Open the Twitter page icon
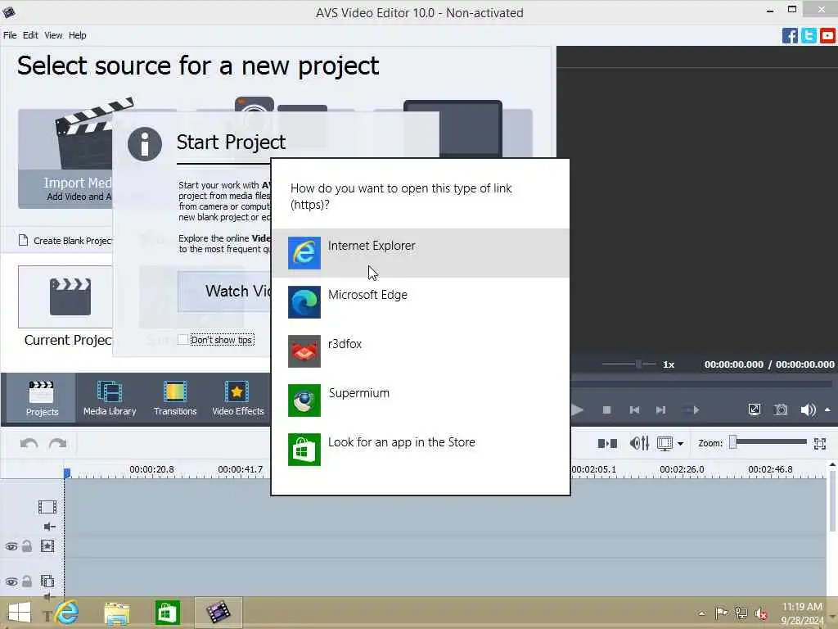Image resolution: width=838 pixels, height=629 pixels. (809, 36)
